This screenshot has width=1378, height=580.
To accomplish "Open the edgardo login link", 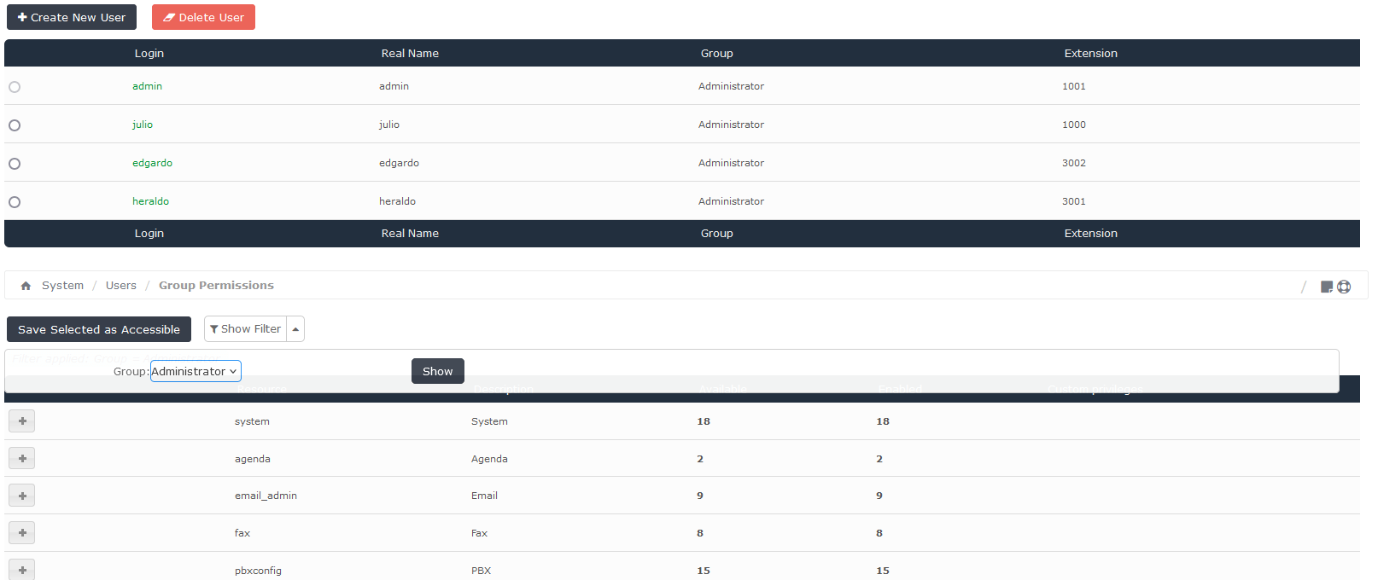I will (152, 163).
